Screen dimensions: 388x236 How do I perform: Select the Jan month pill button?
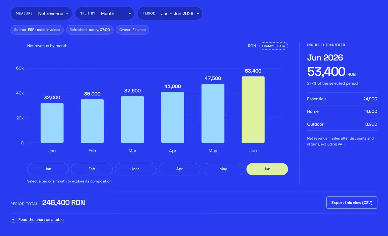pyautogui.click(x=48, y=169)
